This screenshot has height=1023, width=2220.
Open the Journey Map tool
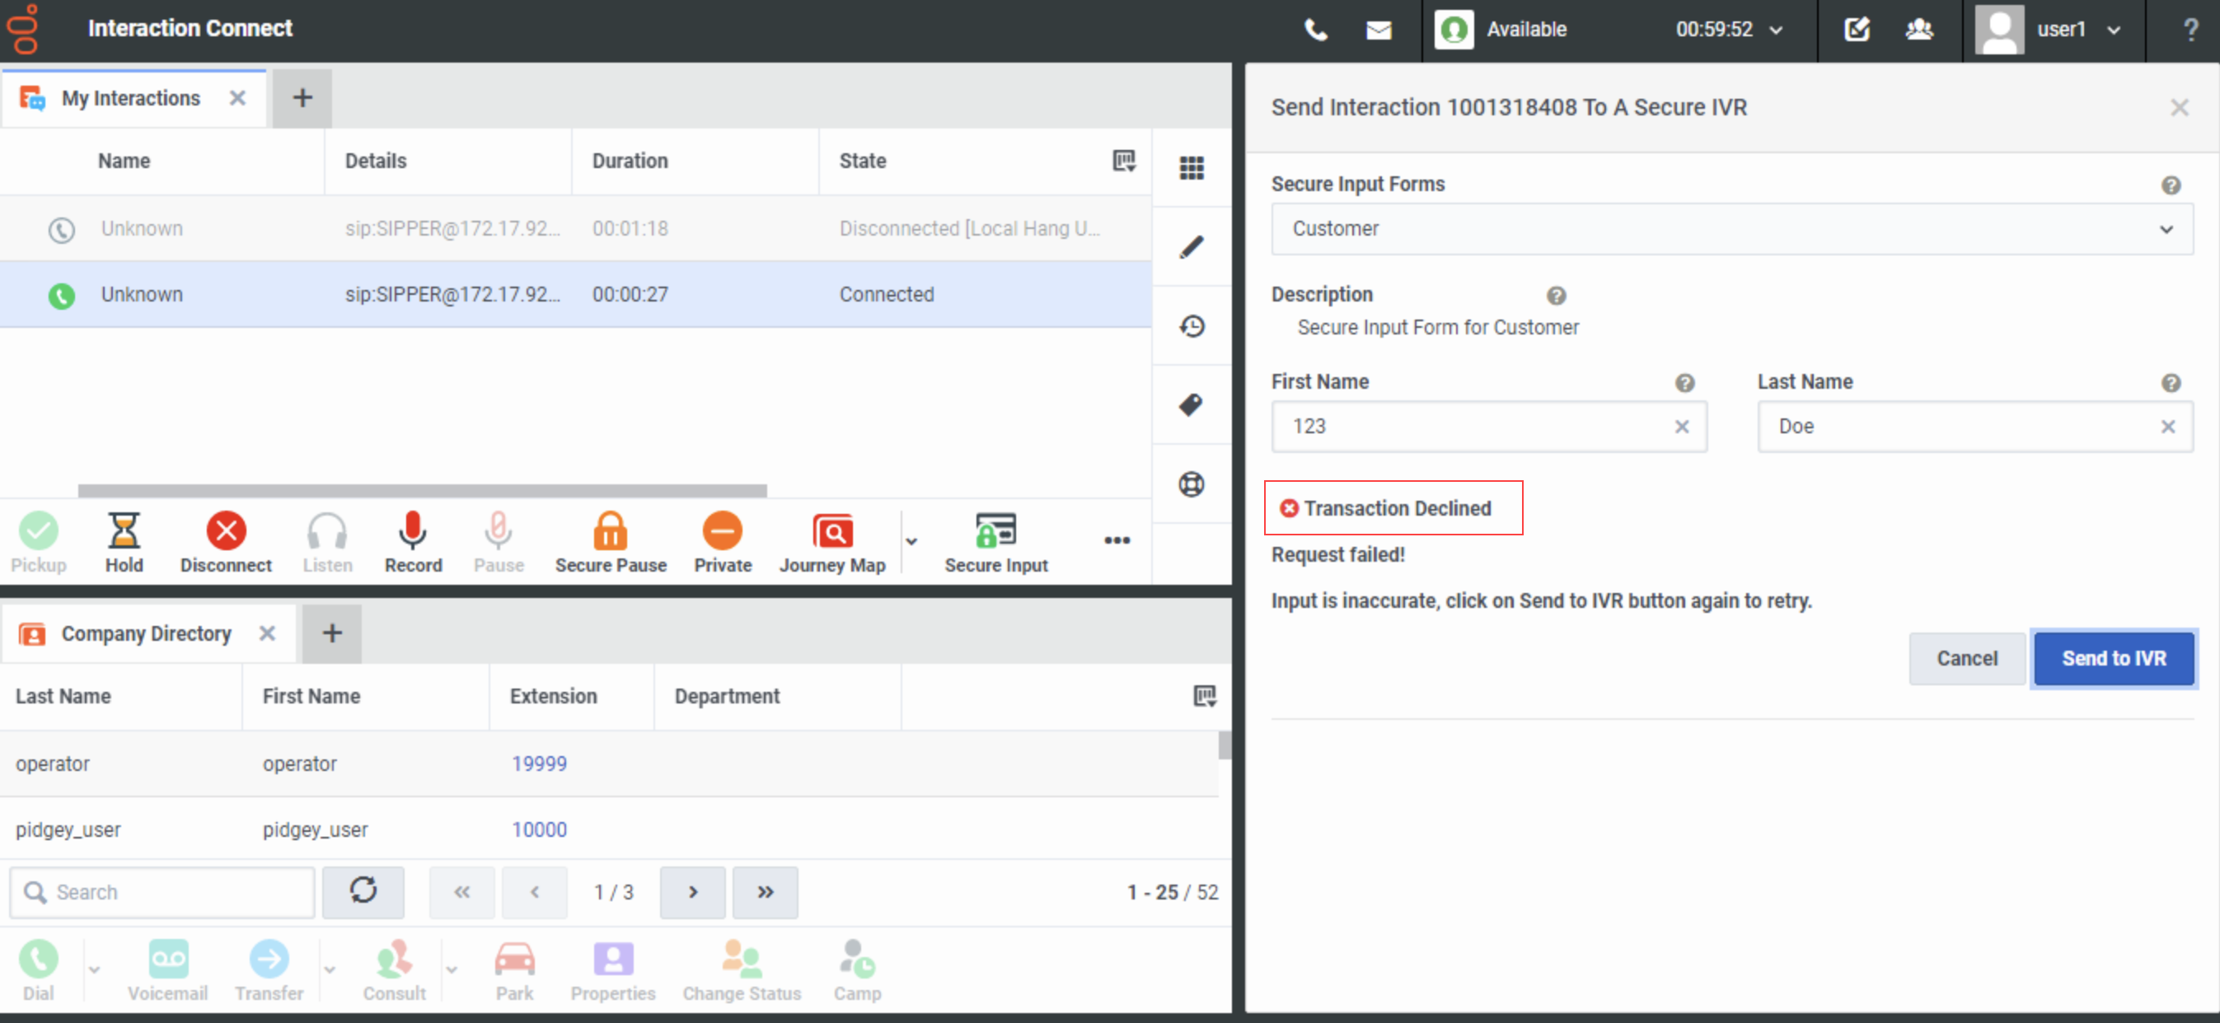(831, 531)
